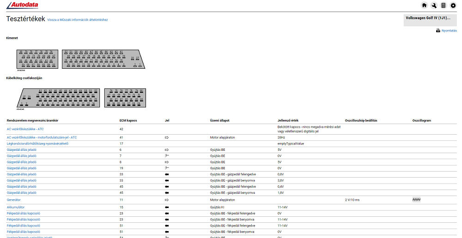Click the 'Rendszerelem megnevezés/áramkör' column header
Screen dimensions: 462x238
(x=32, y=121)
